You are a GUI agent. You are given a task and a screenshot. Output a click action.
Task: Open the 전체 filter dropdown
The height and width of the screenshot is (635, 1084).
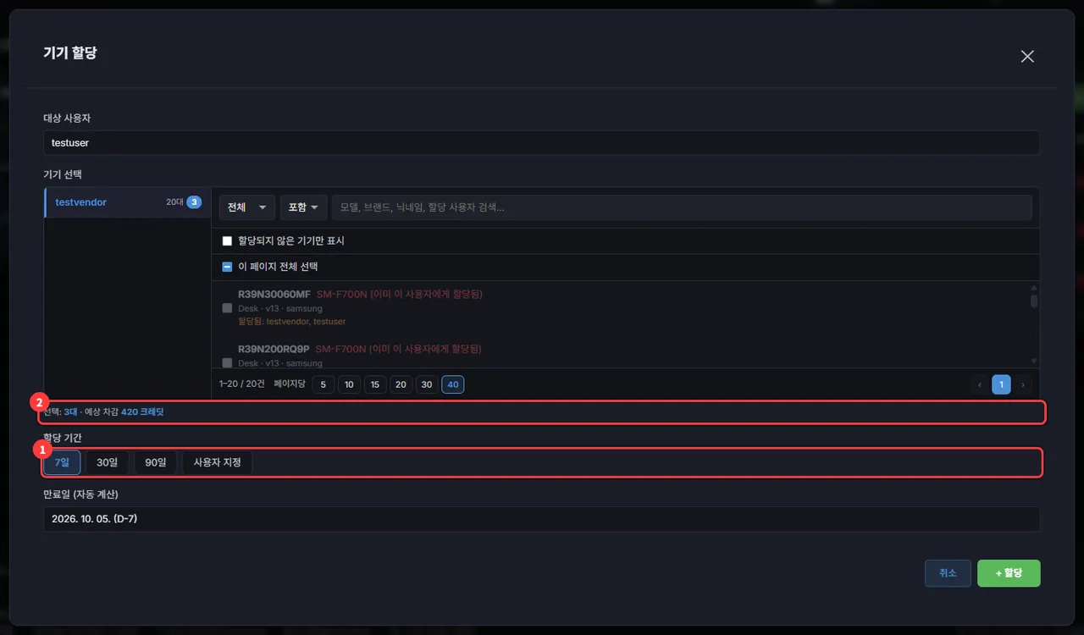[x=247, y=207]
